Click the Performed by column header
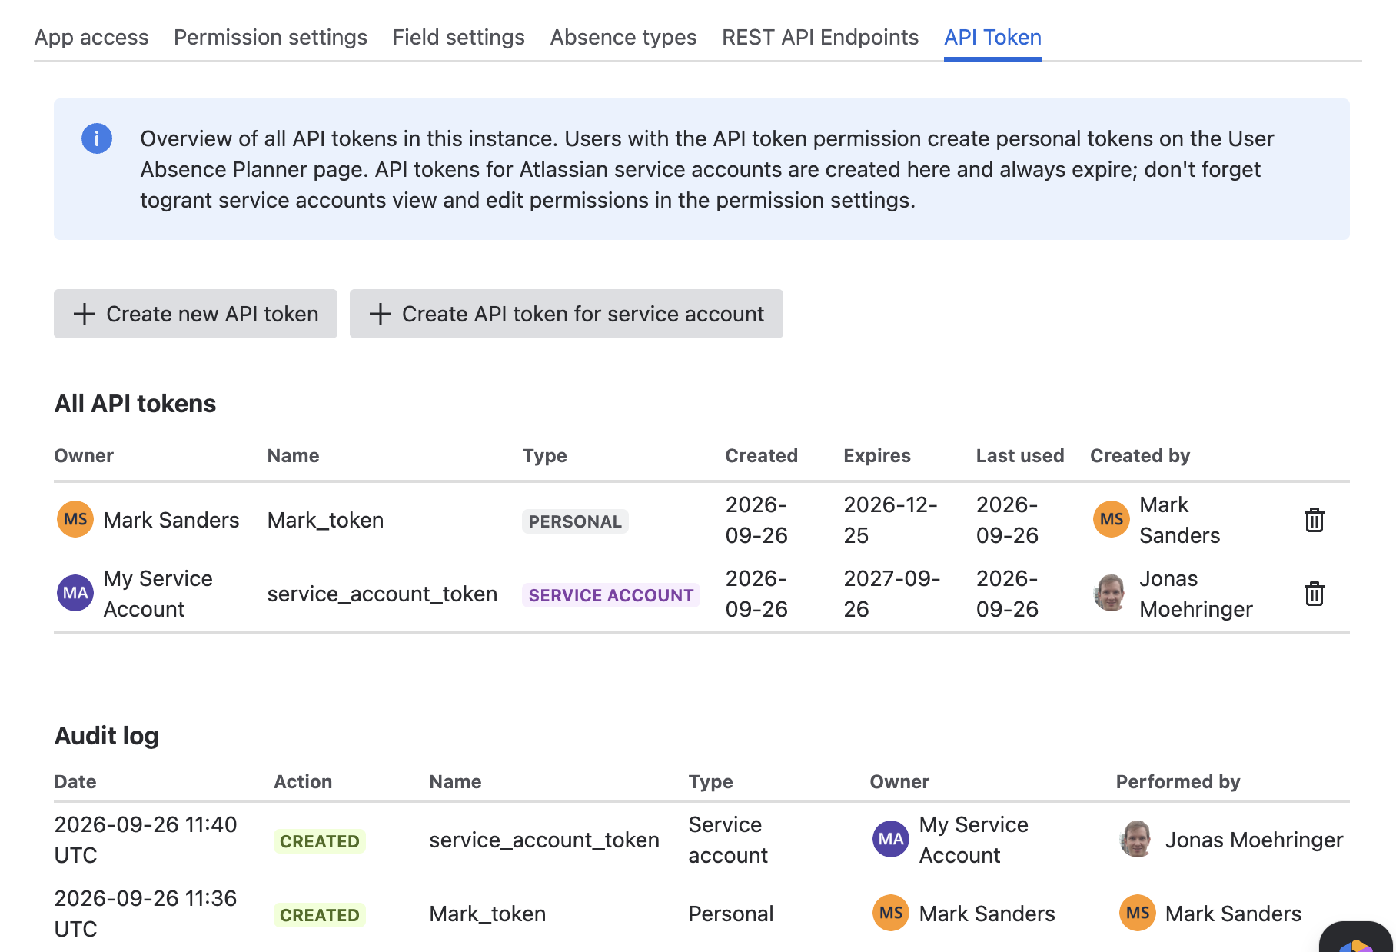Image resolution: width=1396 pixels, height=952 pixels. click(x=1178, y=781)
